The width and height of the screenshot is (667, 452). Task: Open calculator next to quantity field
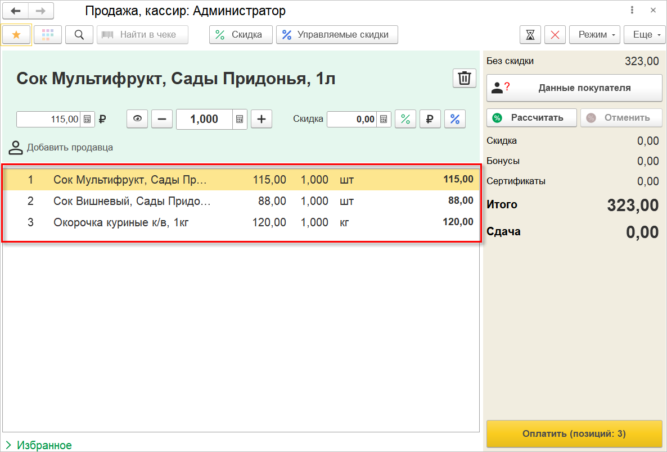tap(240, 119)
